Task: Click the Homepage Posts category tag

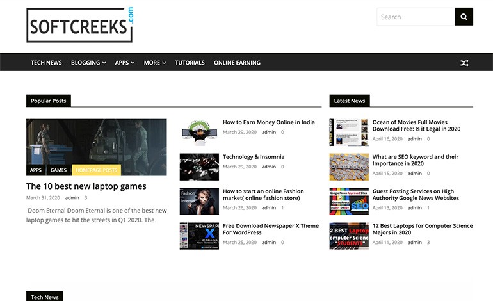Action: (96, 170)
